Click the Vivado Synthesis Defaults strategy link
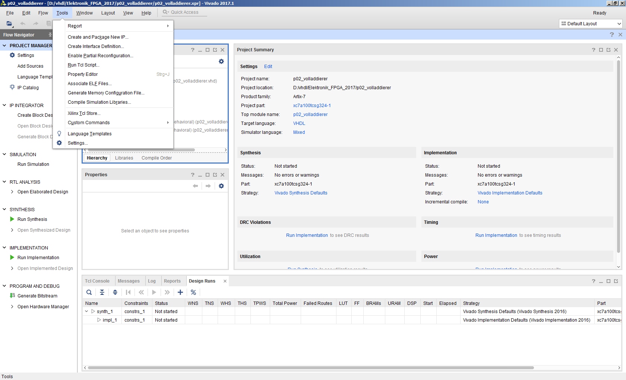 tap(301, 193)
